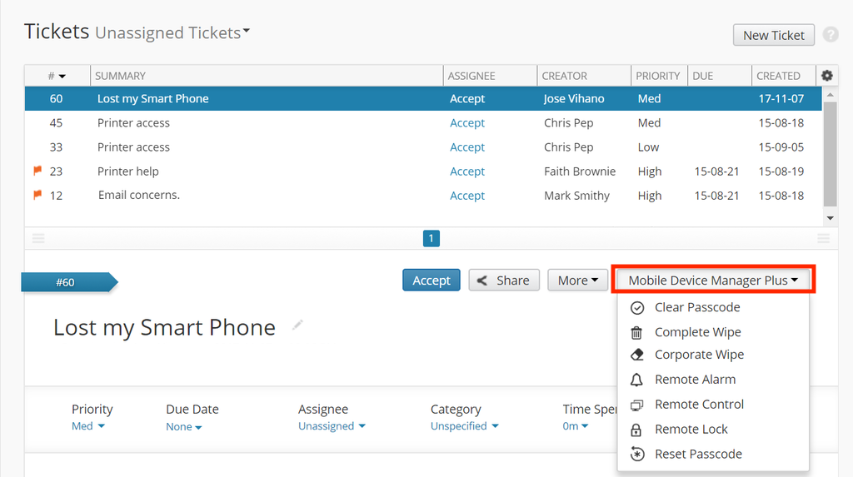The width and height of the screenshot is (853, 477).
Task: Click the help question mark icon
Action: tap(830, 35)
